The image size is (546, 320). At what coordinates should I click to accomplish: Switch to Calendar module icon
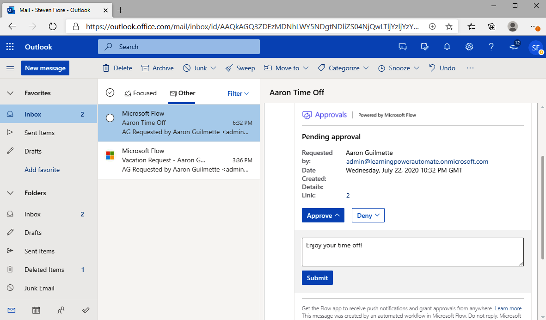[36, 310]
